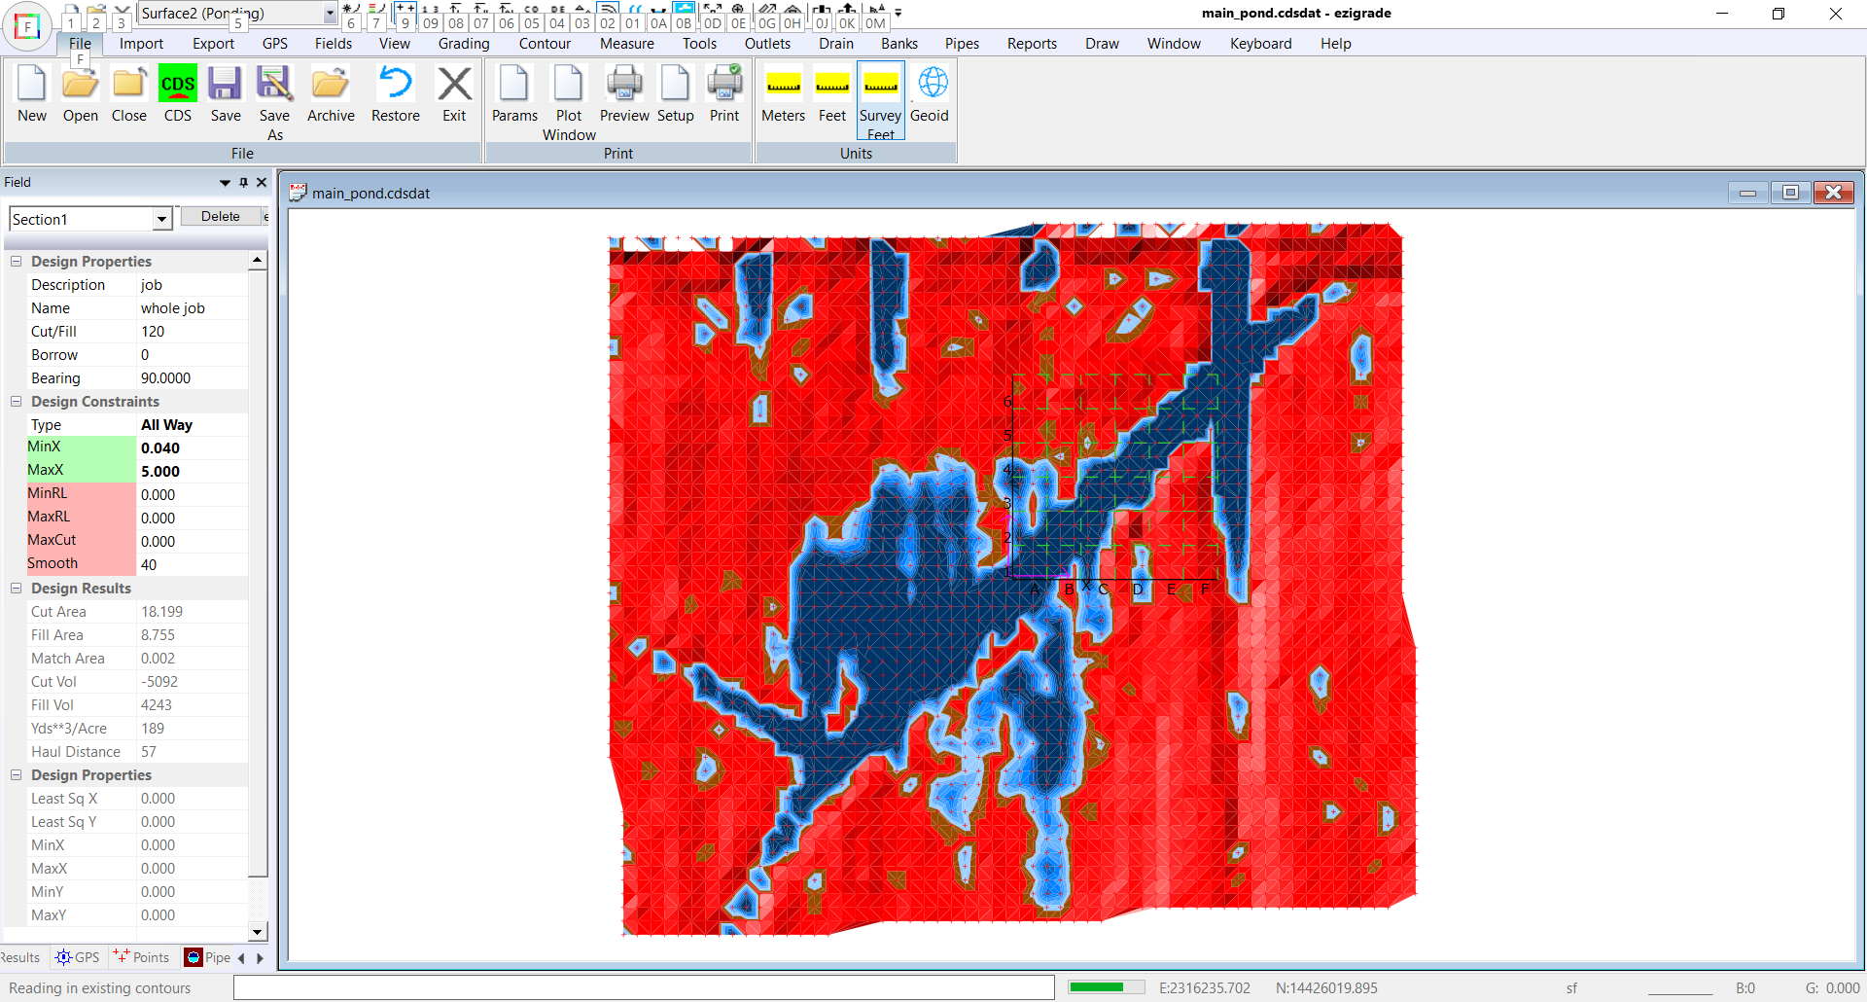The width and height of the screenshot is (1867, 1002).
Task: Switch units to Meters
Action: (x=783, y=86)
